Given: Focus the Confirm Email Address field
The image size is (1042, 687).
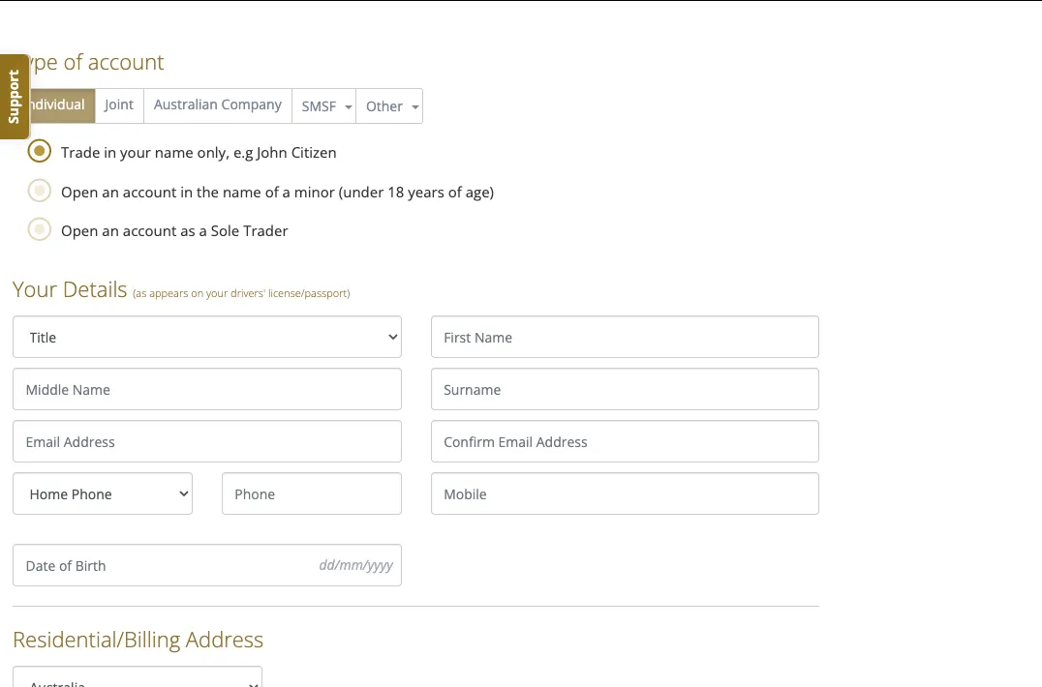Looking at the screenshot, I should tap(625, 441).
